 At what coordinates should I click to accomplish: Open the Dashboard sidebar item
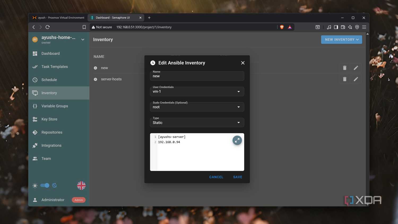click(59, 54)
